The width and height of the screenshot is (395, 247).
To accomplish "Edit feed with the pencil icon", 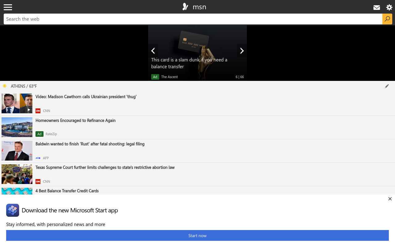I will pyautogui.click(x=387, y=86).
